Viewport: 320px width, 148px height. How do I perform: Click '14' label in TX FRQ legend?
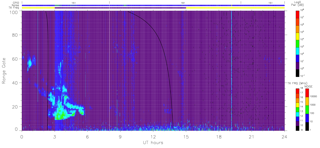coord(302,107)
